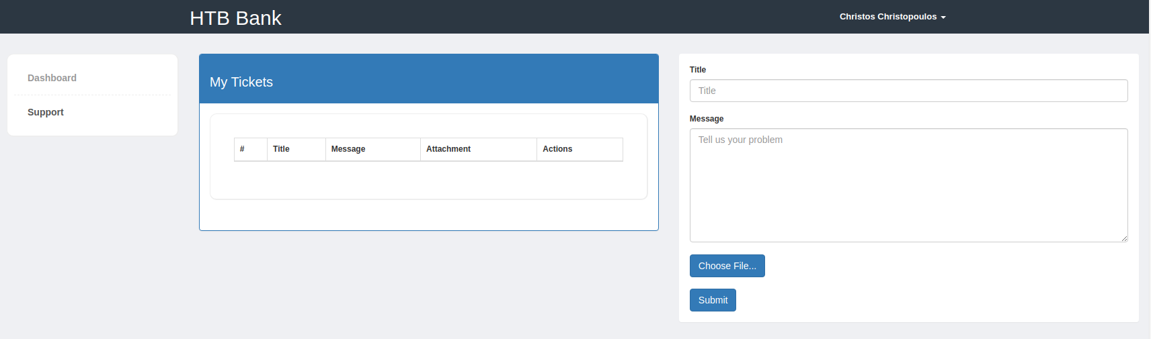Click the Actions column header

pos(580,149)
